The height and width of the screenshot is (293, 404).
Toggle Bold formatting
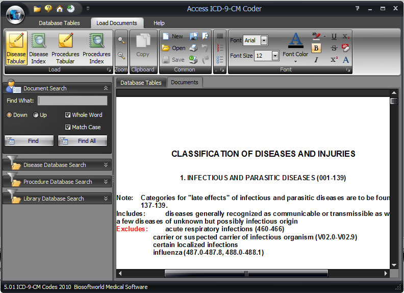point(316,48)
